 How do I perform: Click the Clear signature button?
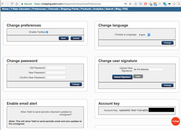[x=138, y=76]
